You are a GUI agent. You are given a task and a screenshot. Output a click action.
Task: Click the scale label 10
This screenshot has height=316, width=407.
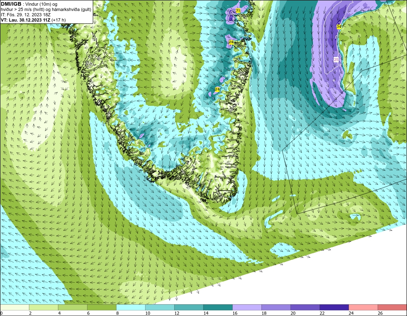point(148,313)
